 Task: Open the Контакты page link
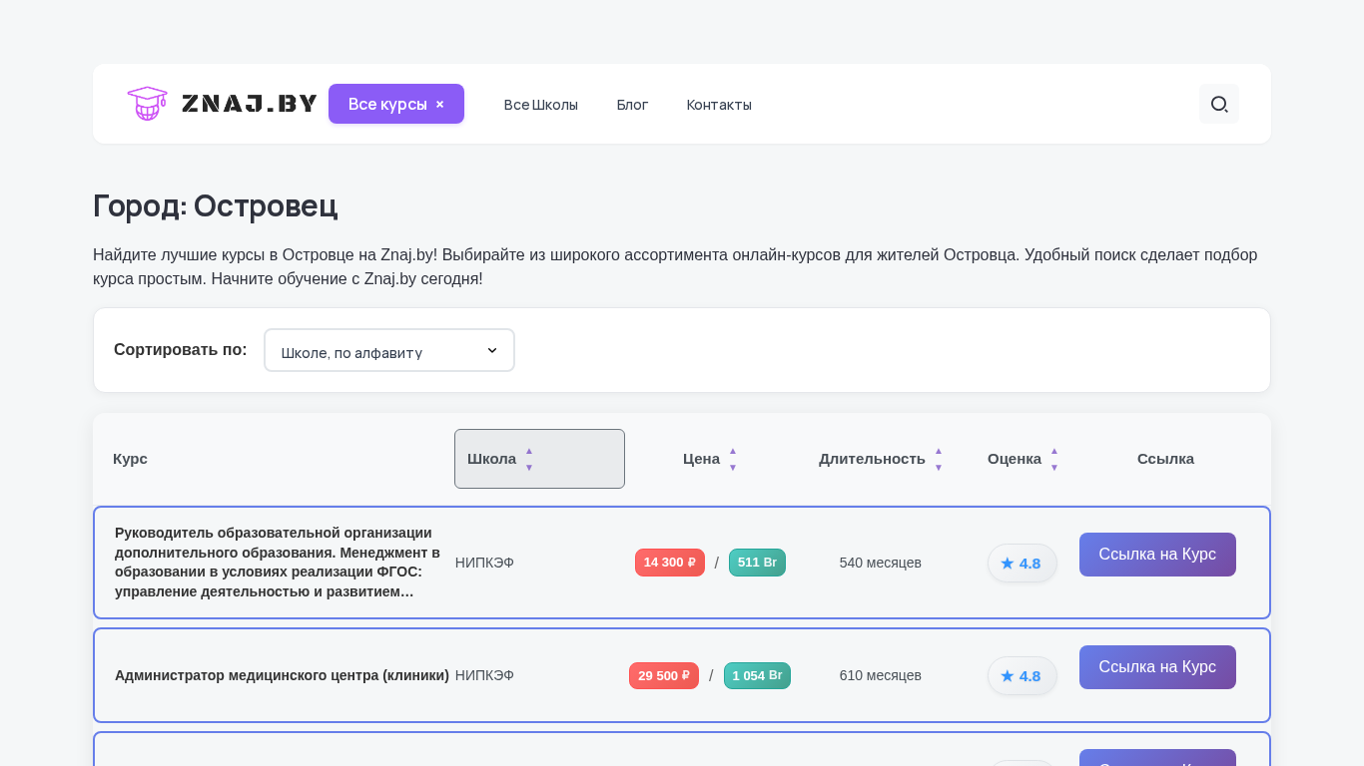point(719,105)
